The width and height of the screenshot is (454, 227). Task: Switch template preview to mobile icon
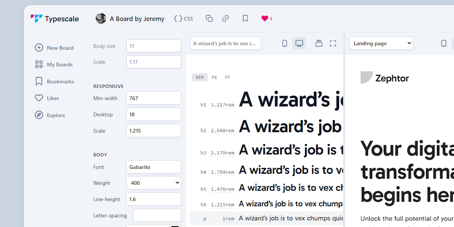443,43
